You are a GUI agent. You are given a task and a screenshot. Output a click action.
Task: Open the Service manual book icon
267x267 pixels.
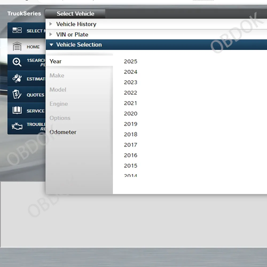coord(17,110)
